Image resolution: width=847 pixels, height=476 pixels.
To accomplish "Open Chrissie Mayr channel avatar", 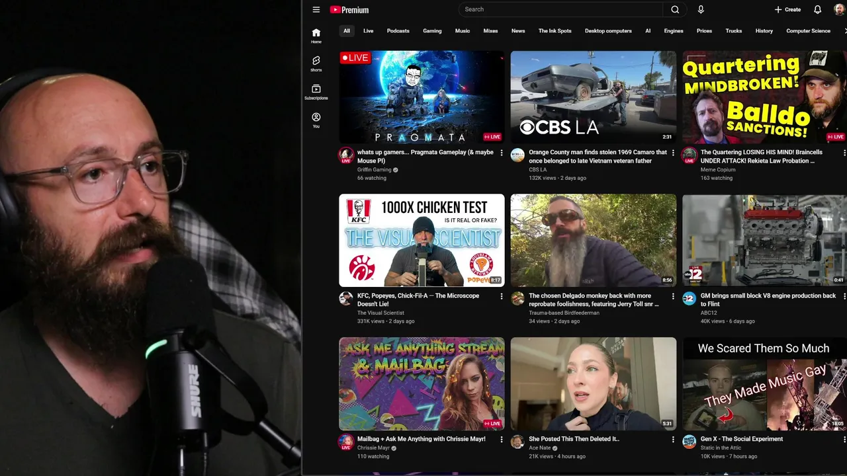I will click(346, 442).
